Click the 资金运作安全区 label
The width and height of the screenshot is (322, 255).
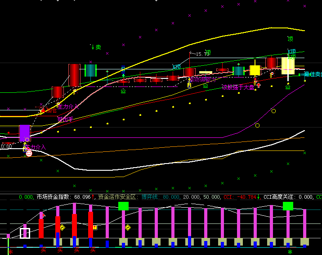118,197
